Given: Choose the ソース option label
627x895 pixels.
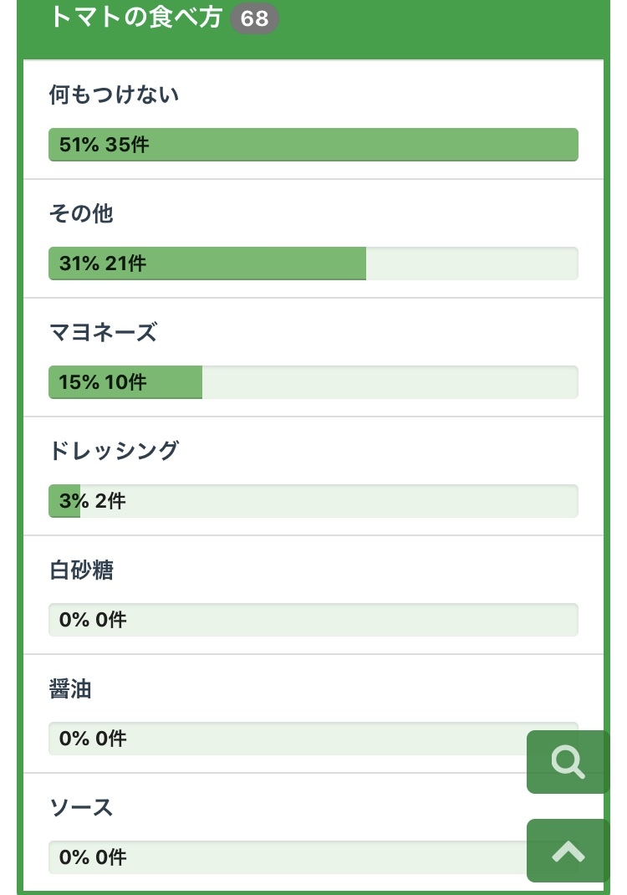Looking at the screenshot, I should click(x=81, y=808).
